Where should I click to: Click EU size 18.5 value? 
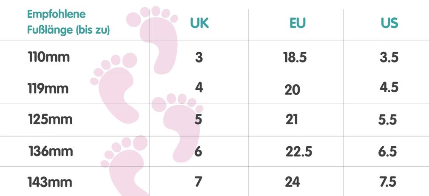pyautogui.click(x=295, y=57)
